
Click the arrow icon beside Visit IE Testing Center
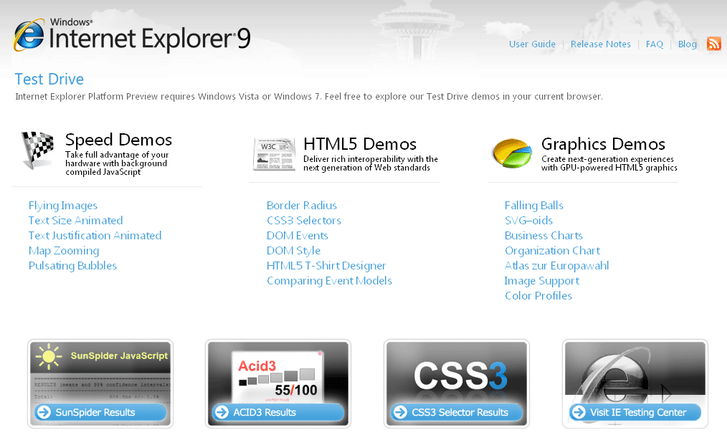pyautogui.click(x=579, y=412)
